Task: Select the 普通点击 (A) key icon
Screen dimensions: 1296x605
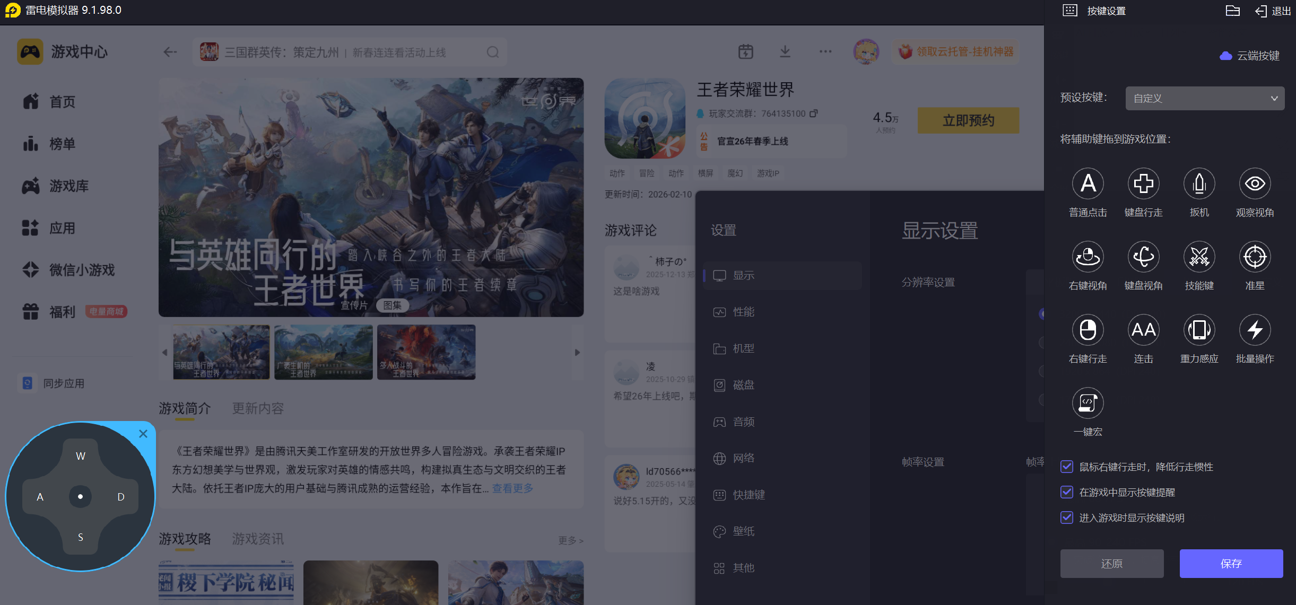Action: [x=1088, y=184]
